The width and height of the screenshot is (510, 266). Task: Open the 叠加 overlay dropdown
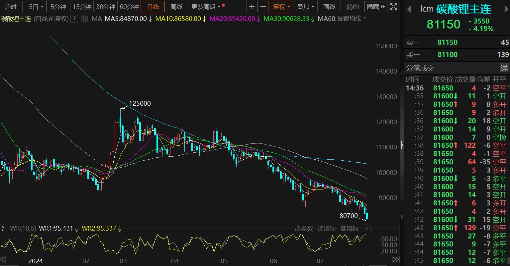[305, 7]
